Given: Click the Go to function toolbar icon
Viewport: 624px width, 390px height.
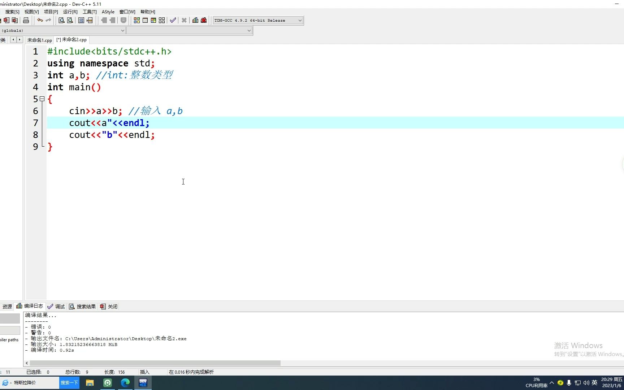Looking at the screenshot, I should point(81,20).
